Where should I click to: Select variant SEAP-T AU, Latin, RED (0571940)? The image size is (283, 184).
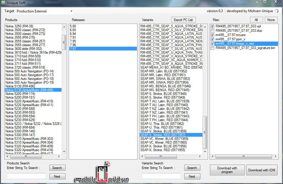pyautogui.click(x=171, y=105)
